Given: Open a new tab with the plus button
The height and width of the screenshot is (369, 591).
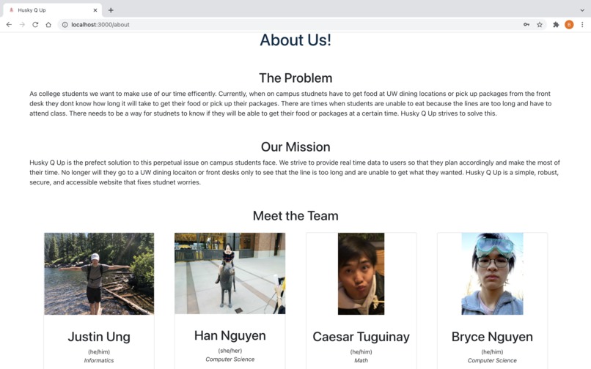Looking at the screenshot, I should click(x=111, y=10).
